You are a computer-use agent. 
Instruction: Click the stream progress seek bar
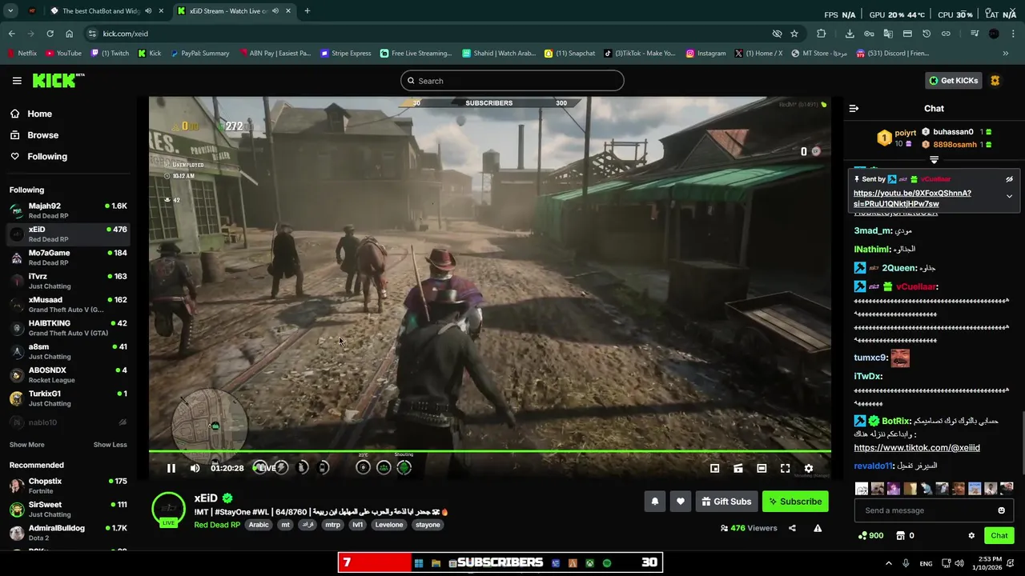point(489,452)
